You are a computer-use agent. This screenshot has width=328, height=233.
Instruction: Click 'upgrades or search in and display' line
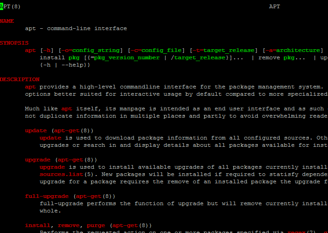coord(184,145)
